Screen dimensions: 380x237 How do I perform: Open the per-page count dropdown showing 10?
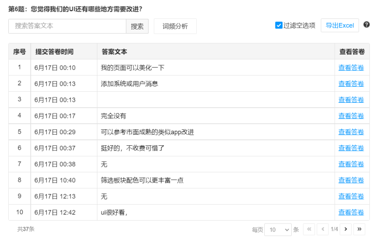tap(278, 229)
